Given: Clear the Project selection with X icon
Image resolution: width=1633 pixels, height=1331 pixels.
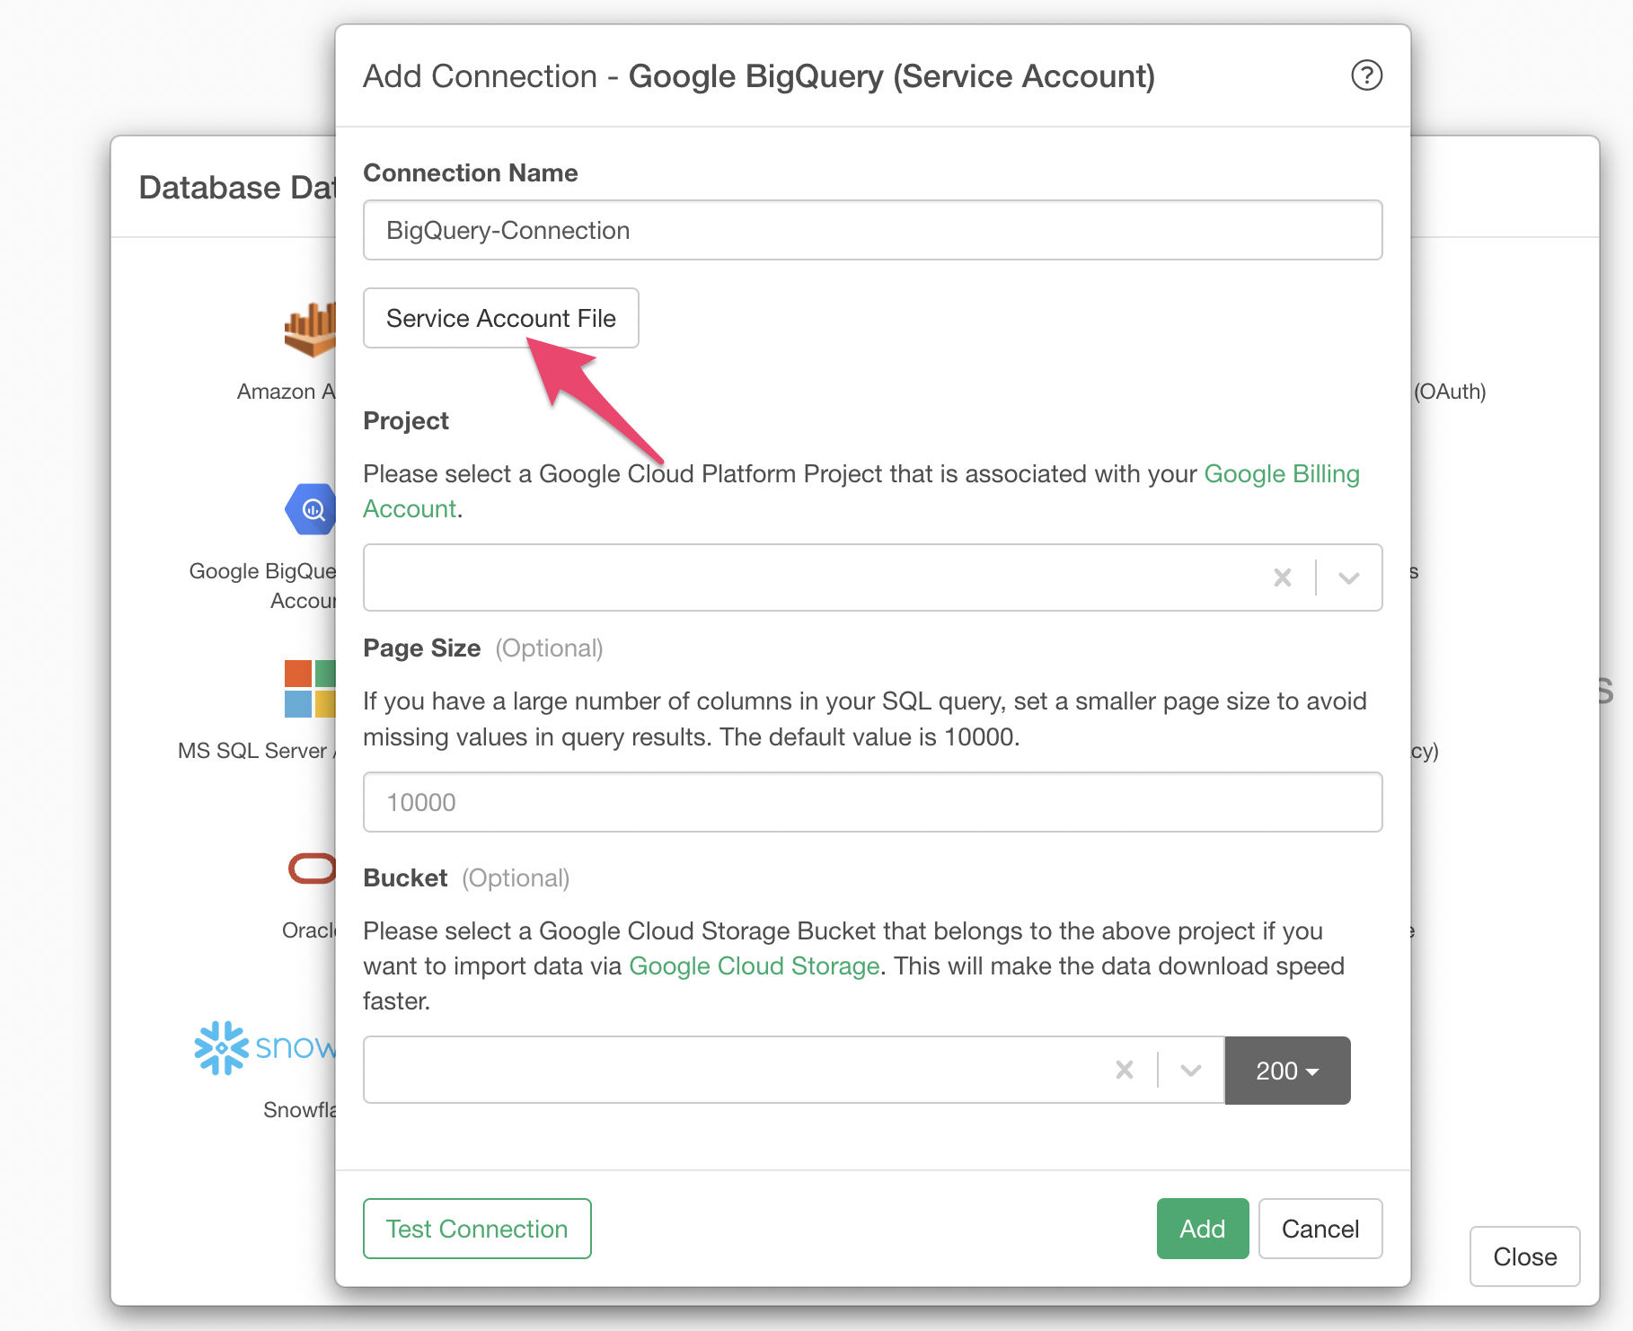Looking at the screenshot, I should (1283, 577).
